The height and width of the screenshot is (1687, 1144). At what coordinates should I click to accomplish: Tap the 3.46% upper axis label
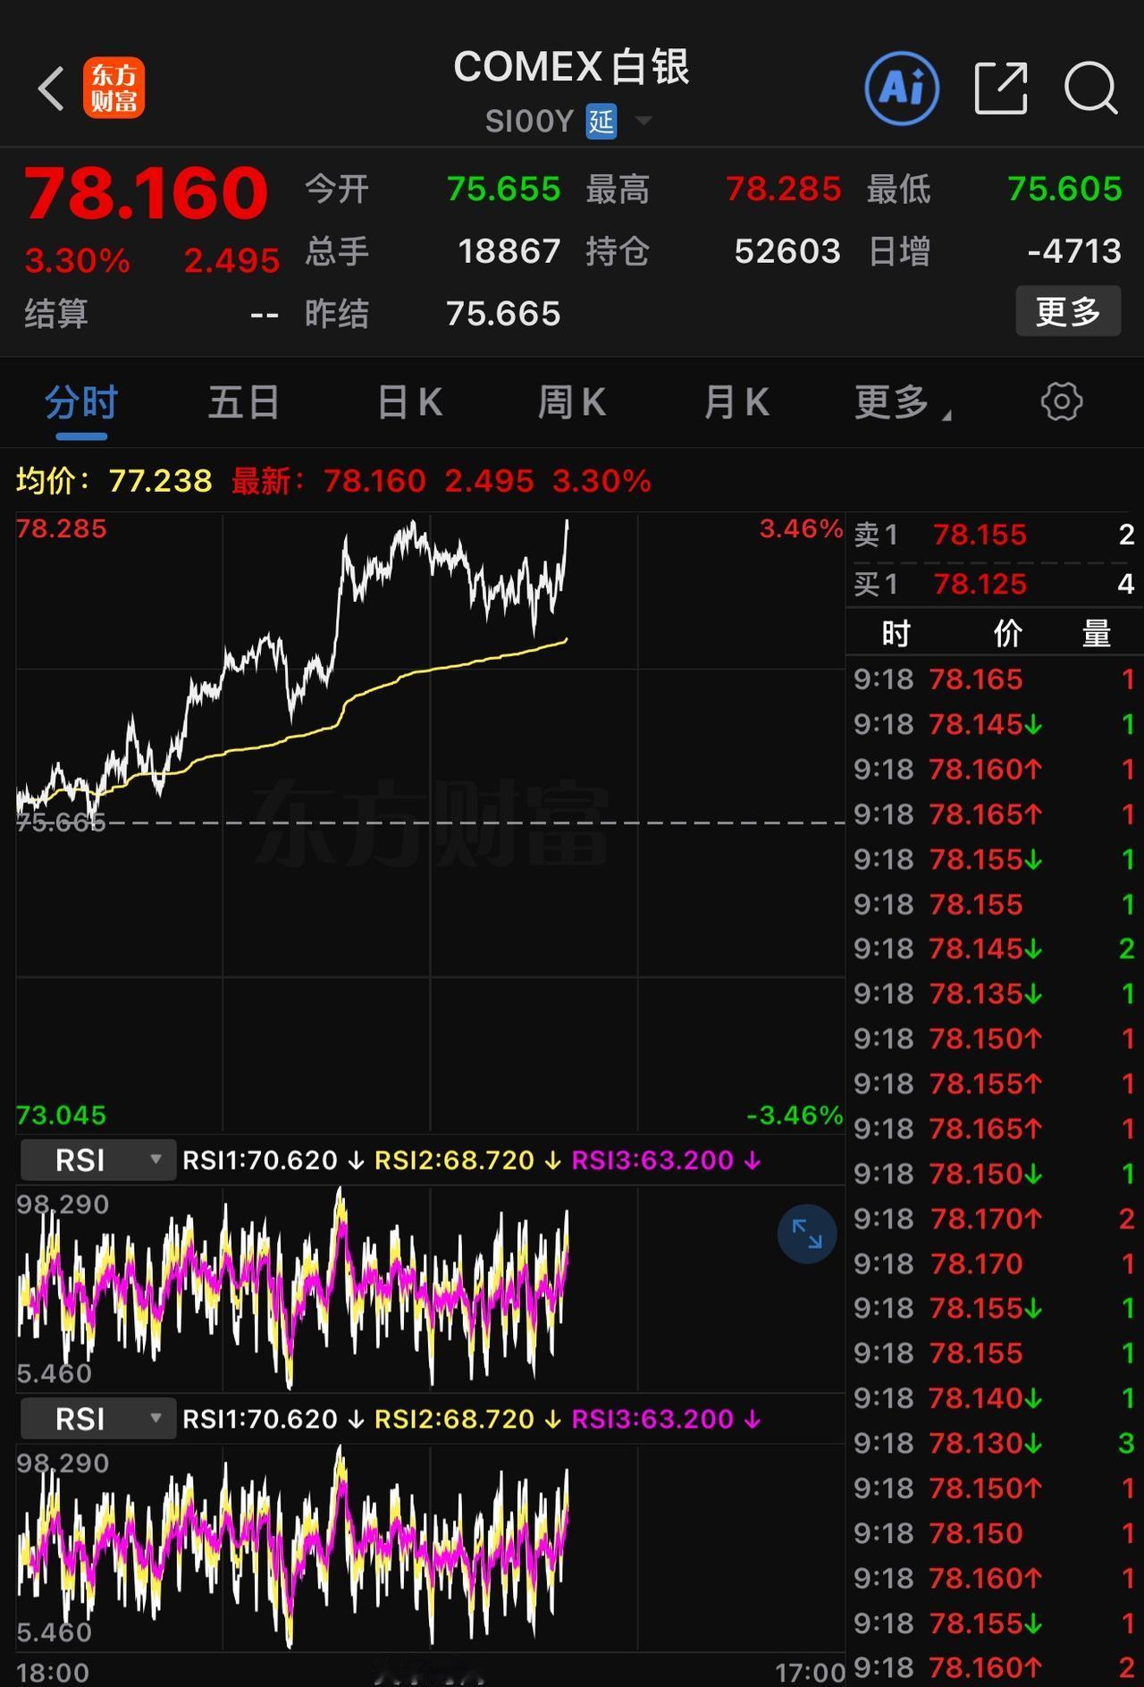[x=801, y=528]
